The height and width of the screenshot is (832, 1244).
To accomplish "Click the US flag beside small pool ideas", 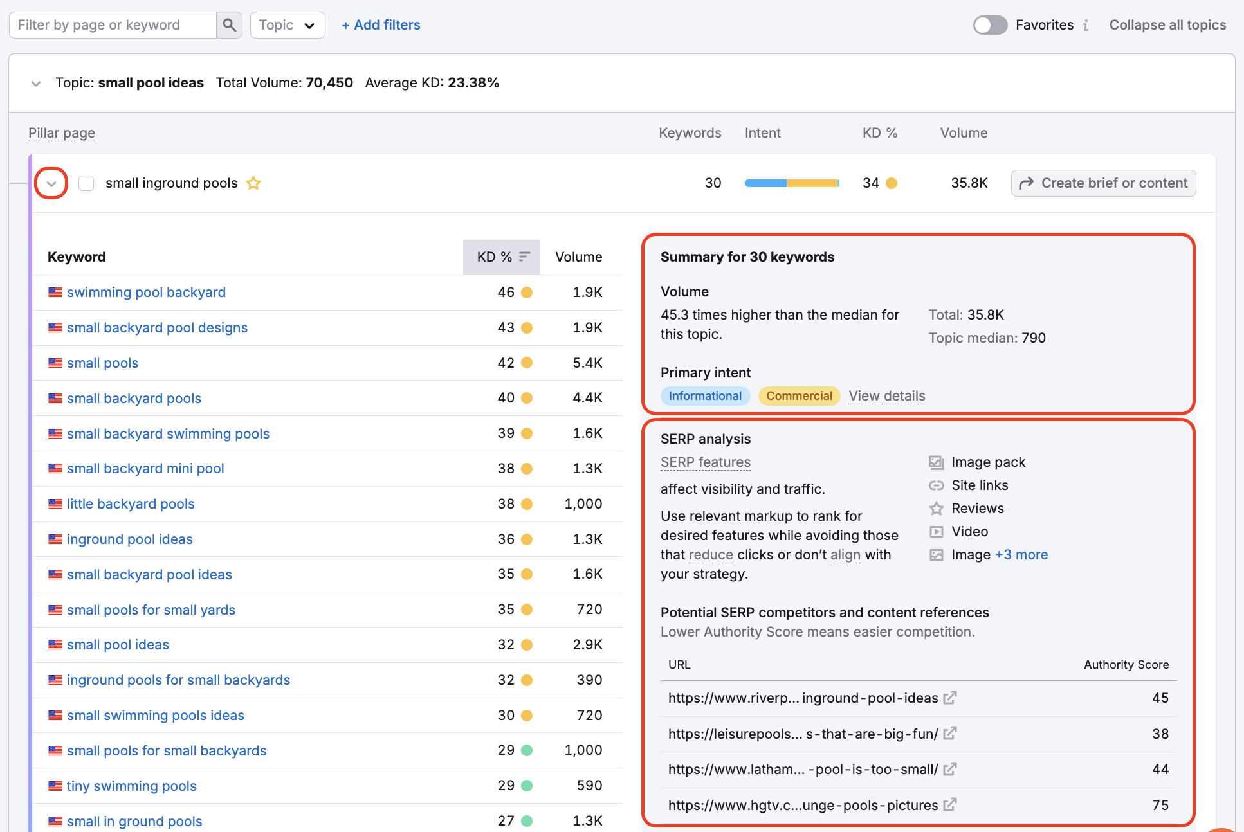I will [55, 644].
